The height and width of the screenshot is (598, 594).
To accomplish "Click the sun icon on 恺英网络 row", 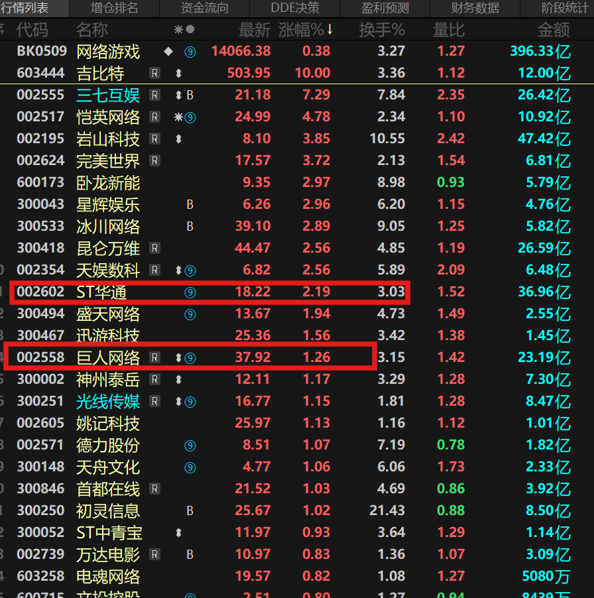I will [178, 117].
